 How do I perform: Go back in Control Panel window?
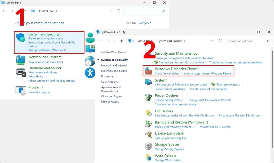[x=4, y=11]
